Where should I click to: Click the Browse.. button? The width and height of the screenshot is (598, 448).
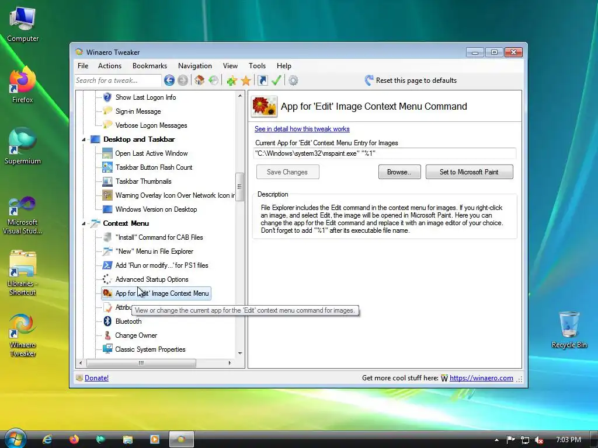coord(399,172)
